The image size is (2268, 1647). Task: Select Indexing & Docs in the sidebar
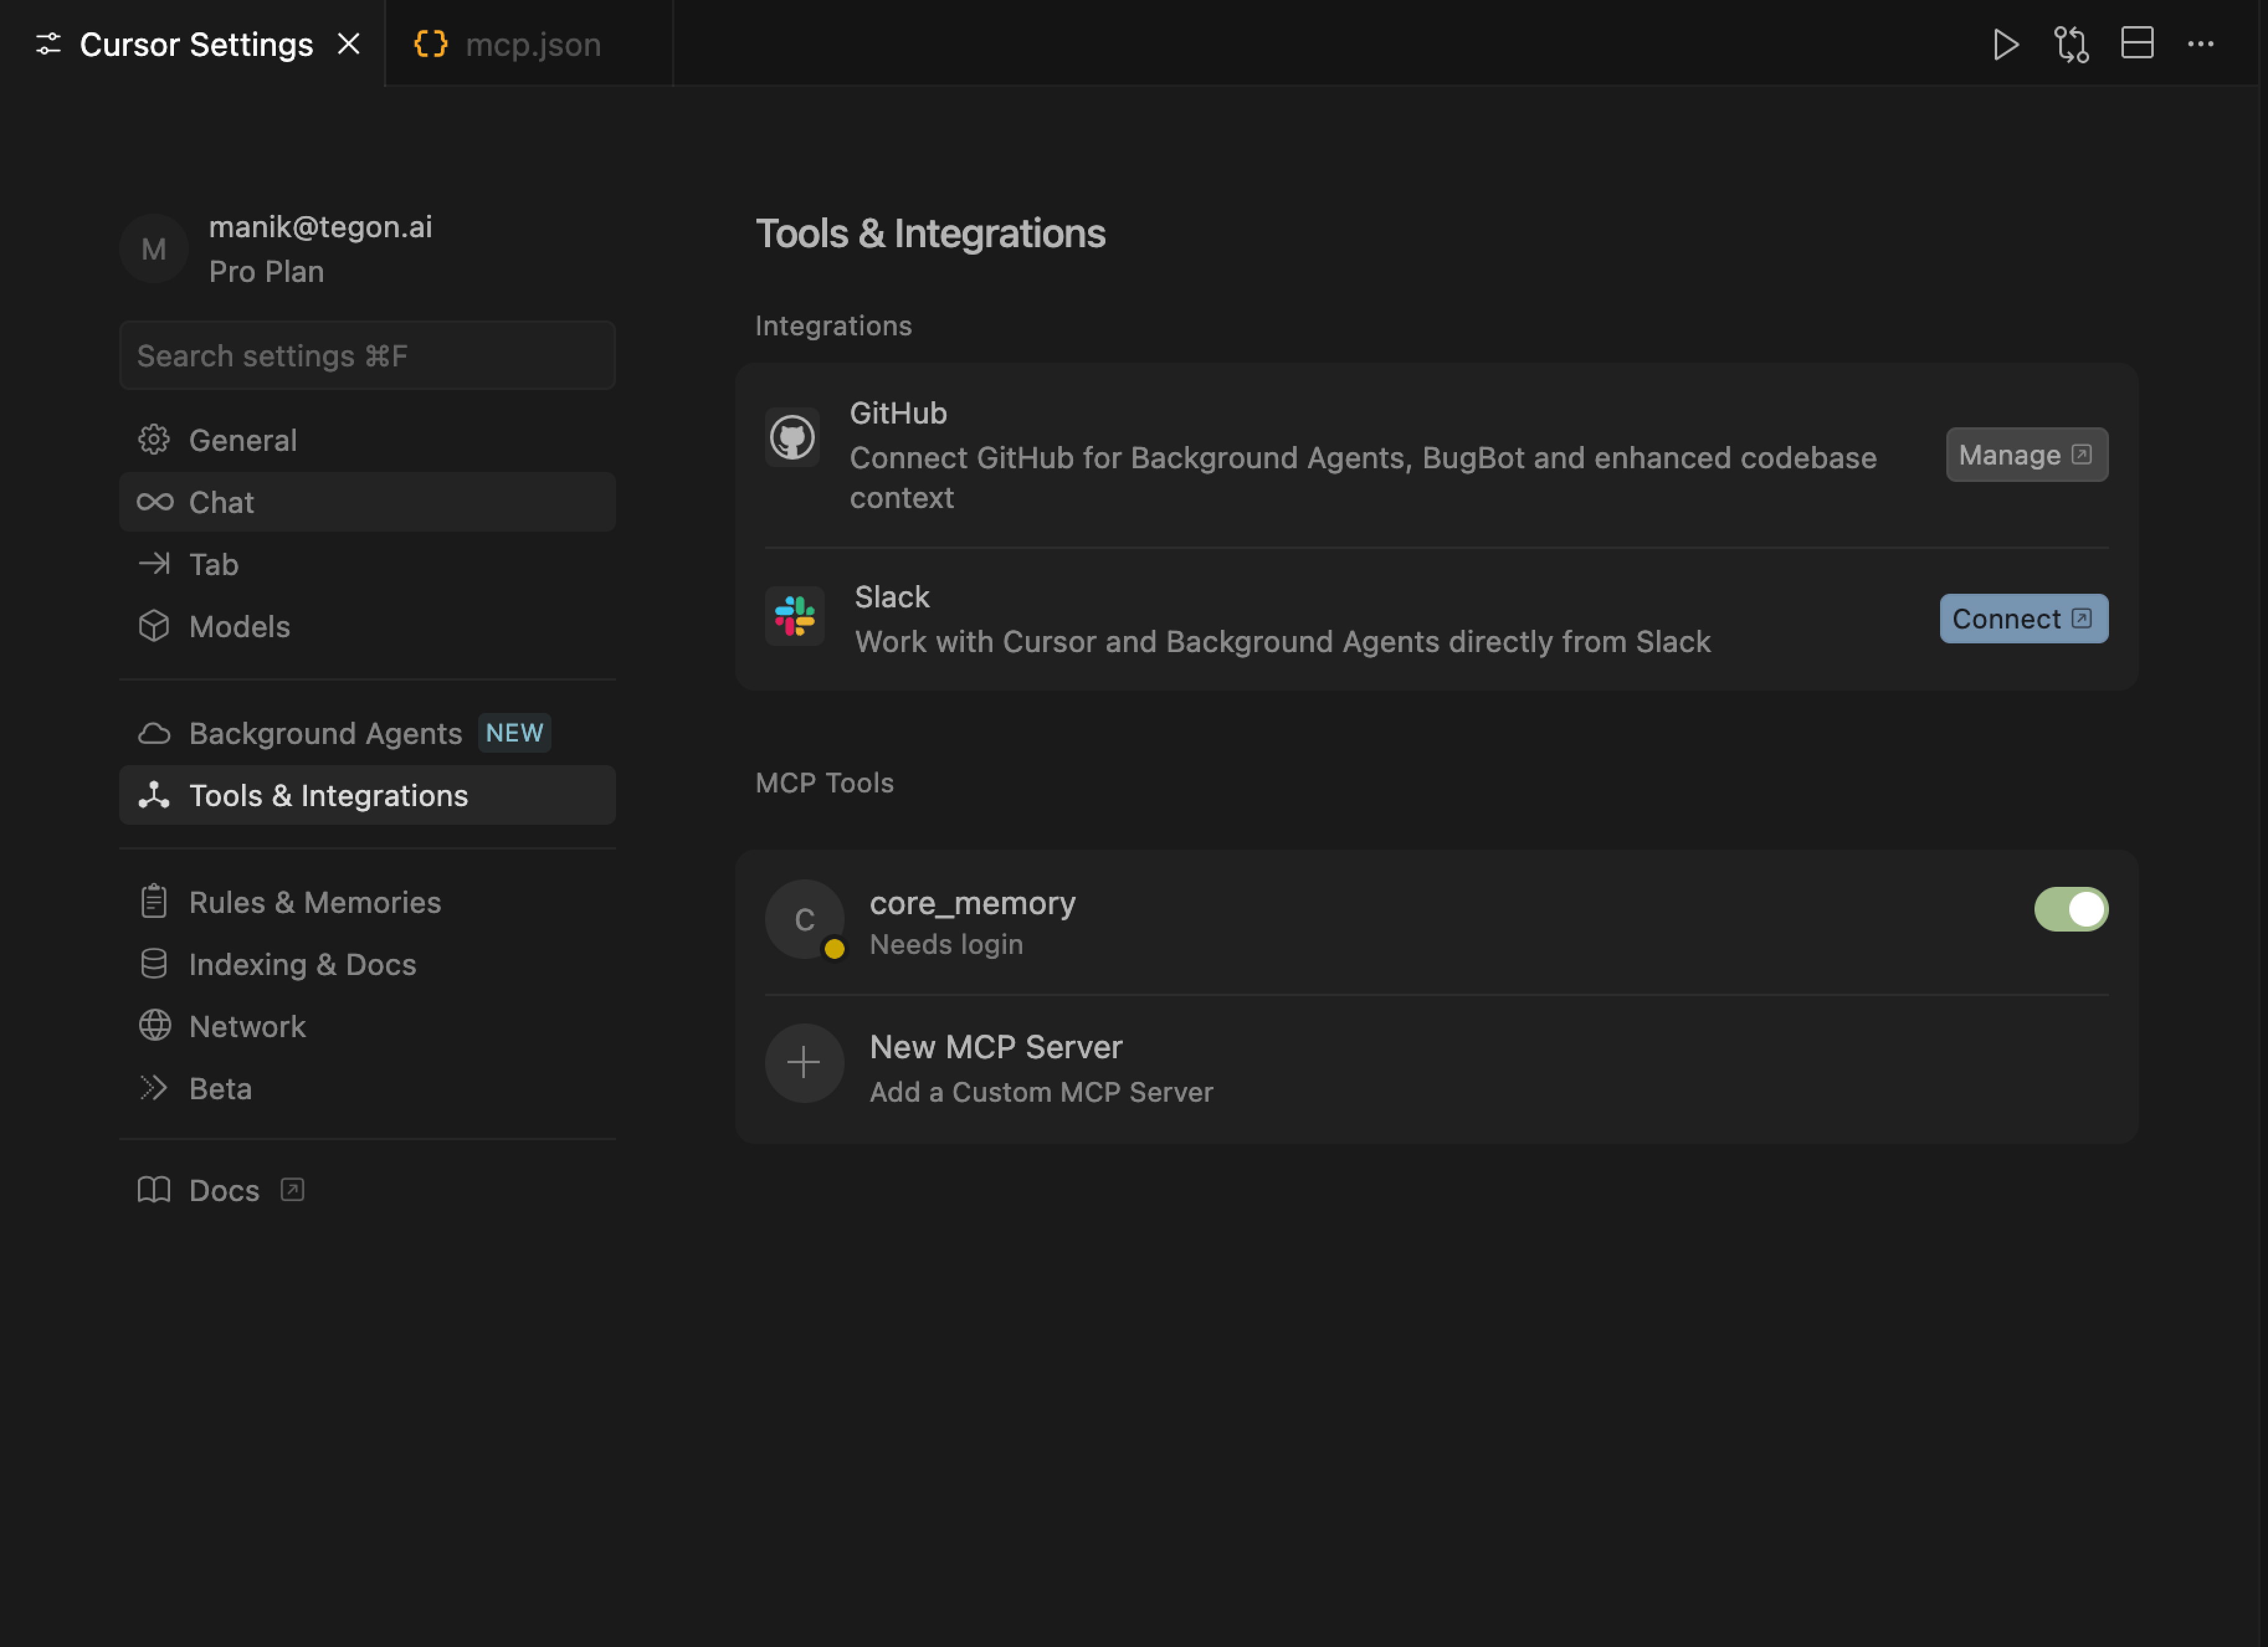coord(302,964)
